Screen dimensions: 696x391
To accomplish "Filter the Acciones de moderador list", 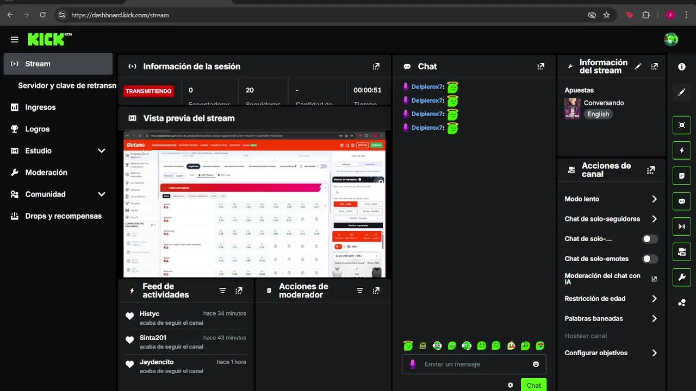I will coord(359,291).
